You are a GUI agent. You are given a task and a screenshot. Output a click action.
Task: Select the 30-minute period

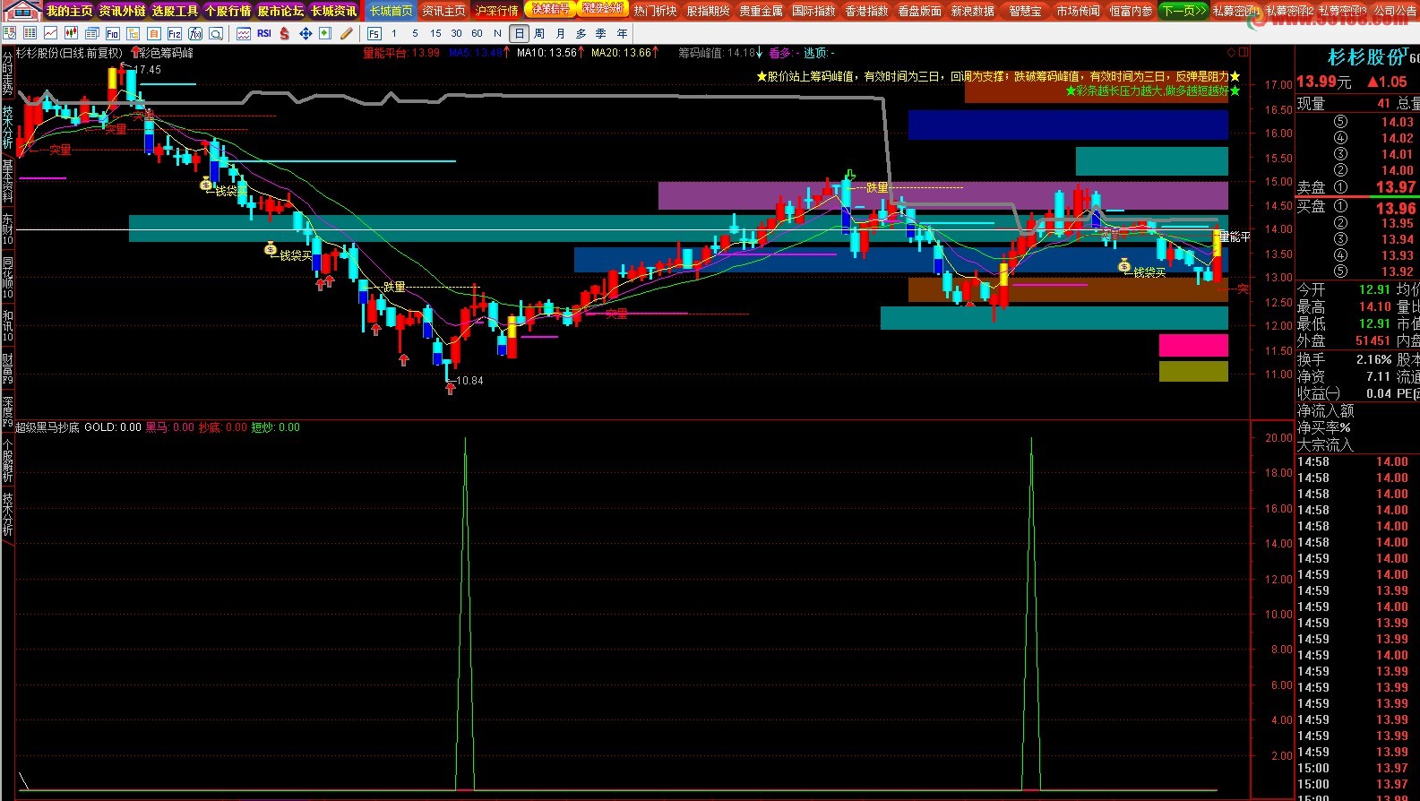tap(456, 33)
